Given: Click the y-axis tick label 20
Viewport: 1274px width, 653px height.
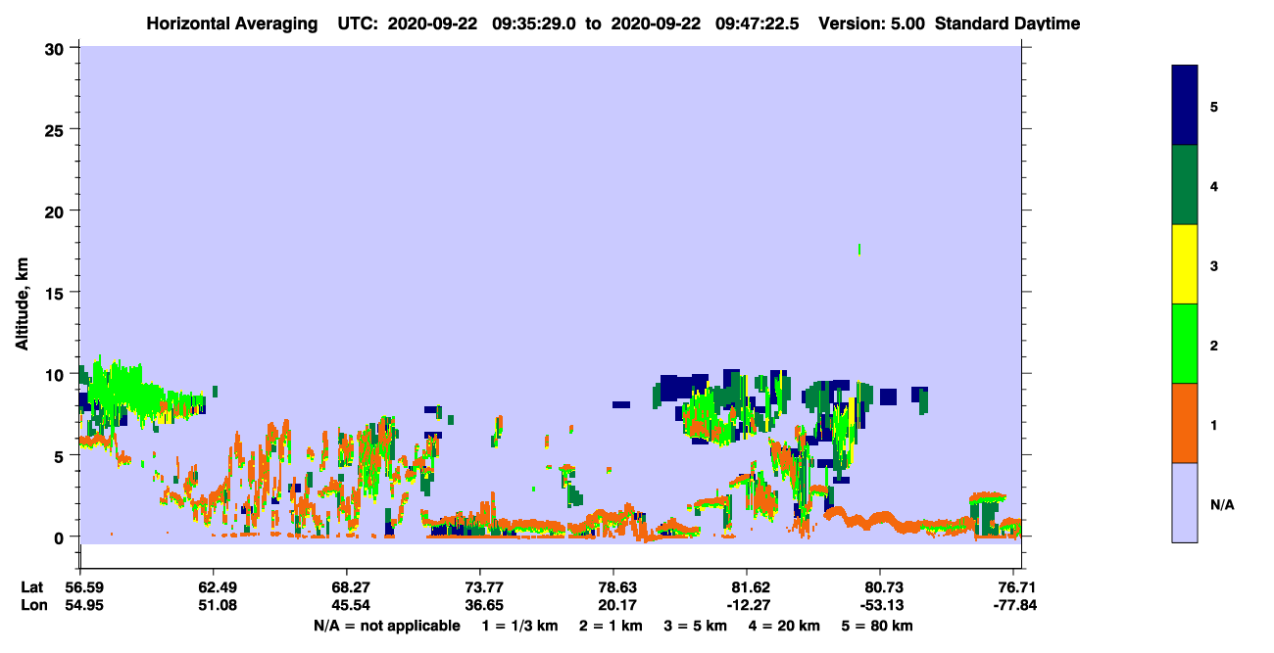Looking at the screenshot, I should (56, 211).
